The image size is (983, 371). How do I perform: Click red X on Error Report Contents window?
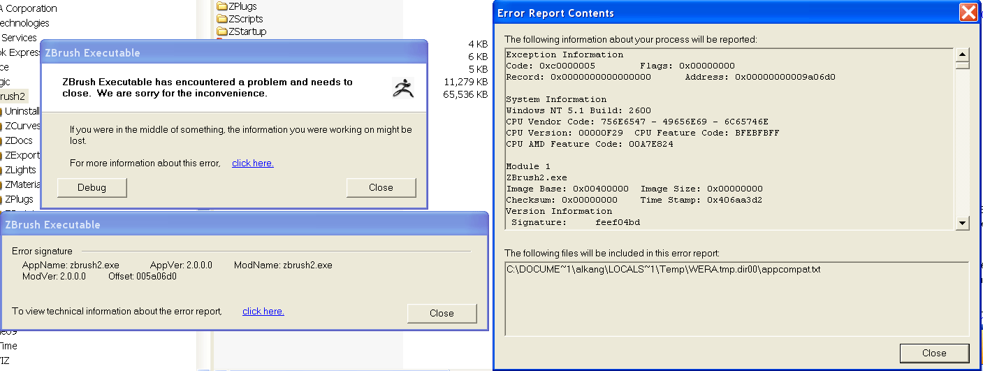coord(968,13)
